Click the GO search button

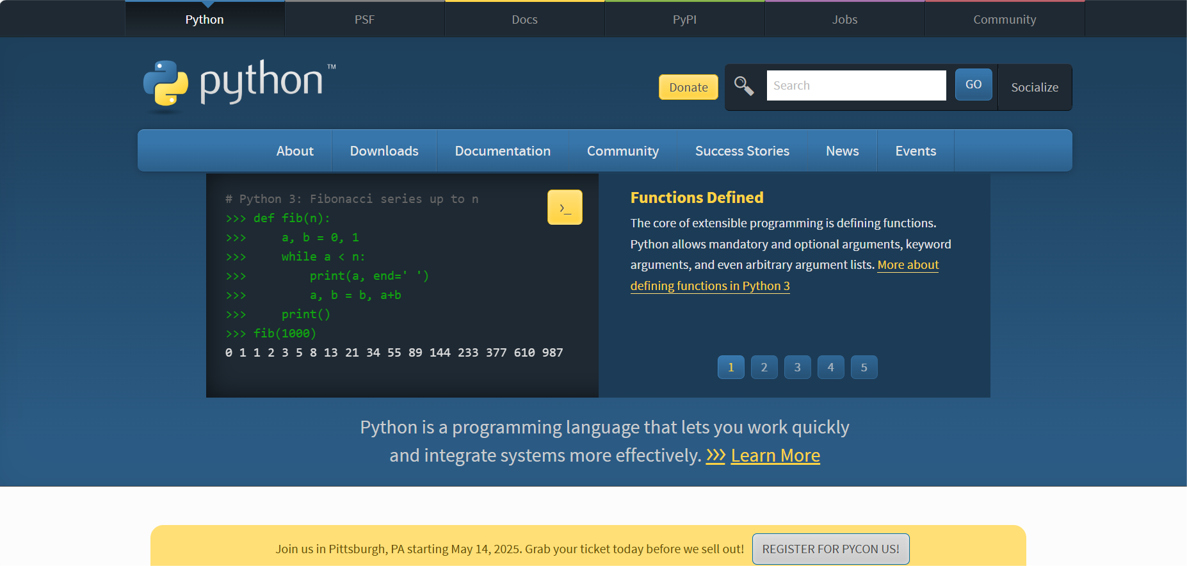tap(973, 85)
